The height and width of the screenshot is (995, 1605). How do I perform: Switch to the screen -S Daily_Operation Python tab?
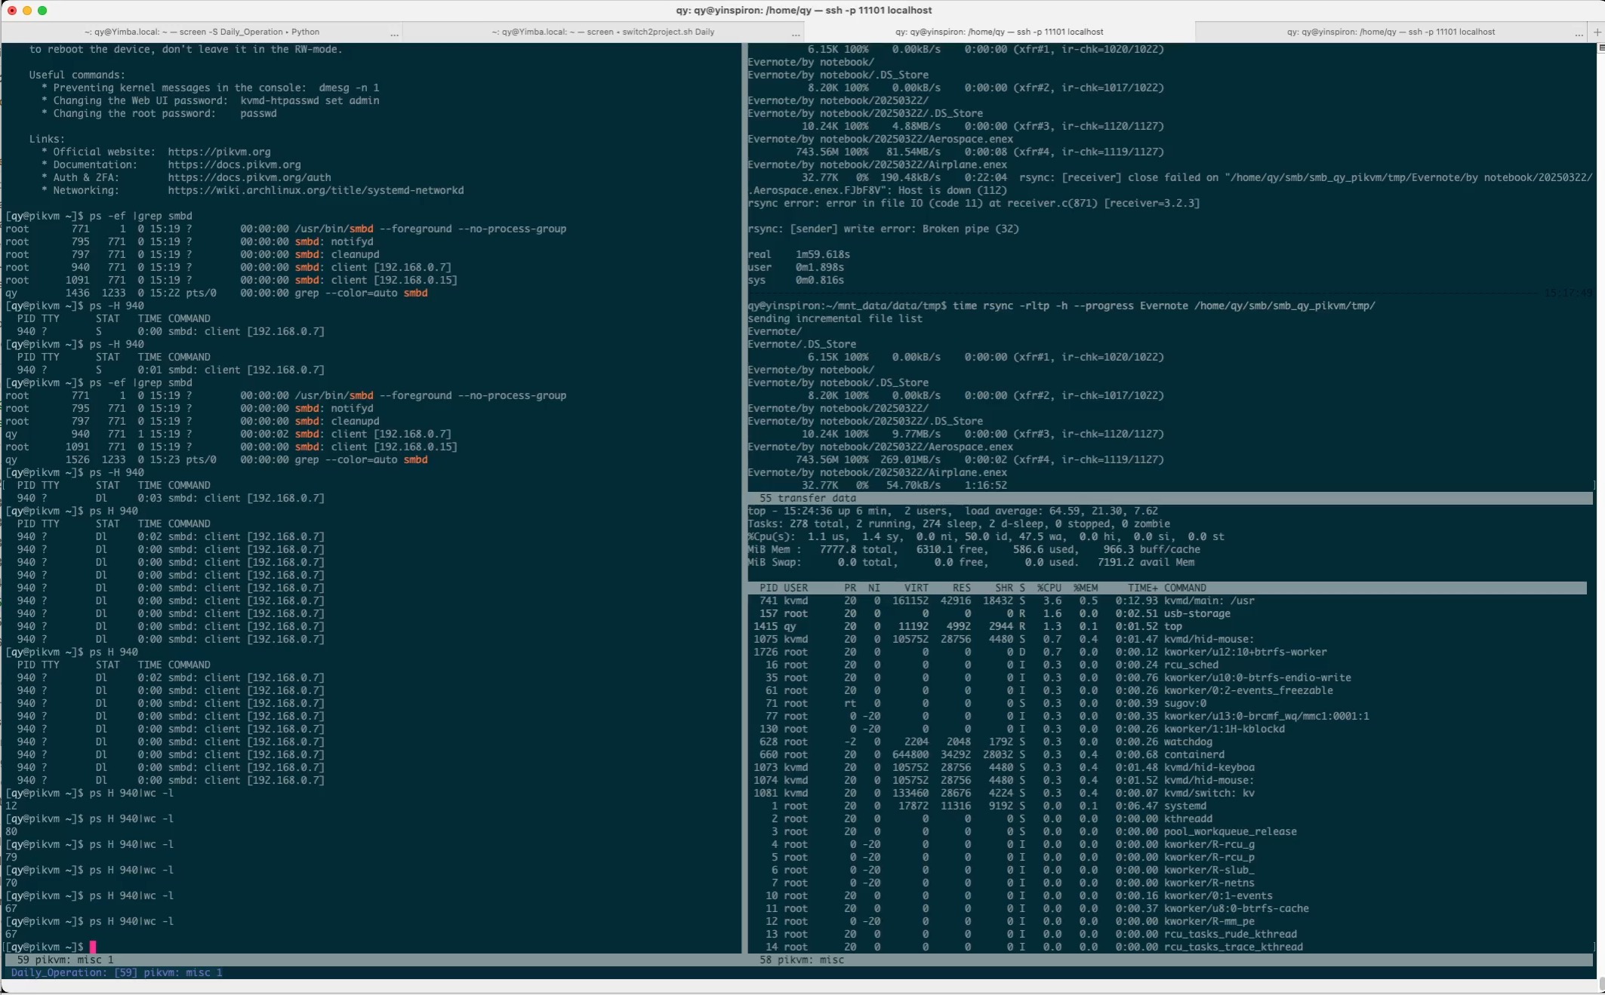(x=202, y=32)
